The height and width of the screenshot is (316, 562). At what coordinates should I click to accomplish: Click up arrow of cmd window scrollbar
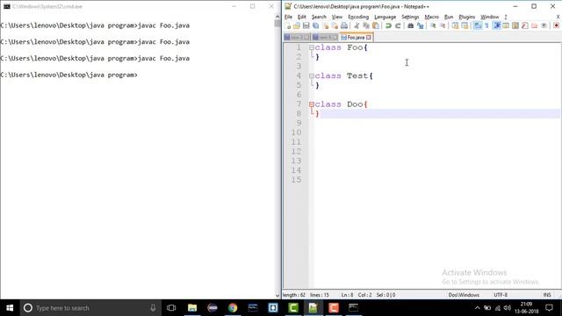pos(277,17)
